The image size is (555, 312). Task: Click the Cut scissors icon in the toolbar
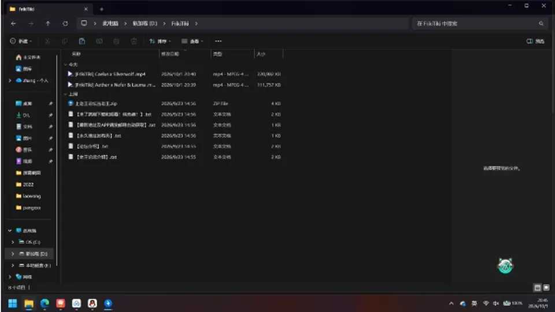47,41
